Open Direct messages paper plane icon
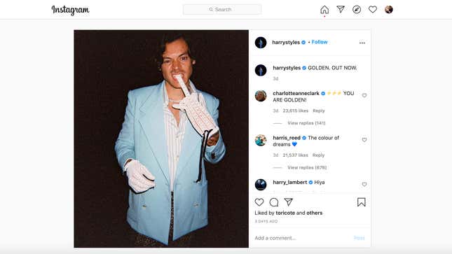This screenshot has width=452, height=254. pos(341,9)
